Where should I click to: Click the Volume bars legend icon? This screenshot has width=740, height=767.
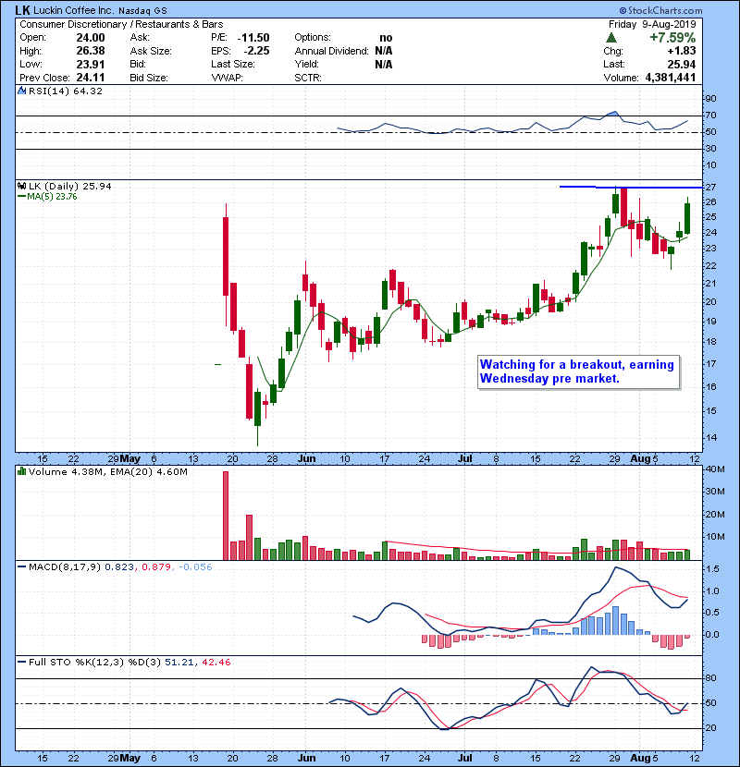22,471
